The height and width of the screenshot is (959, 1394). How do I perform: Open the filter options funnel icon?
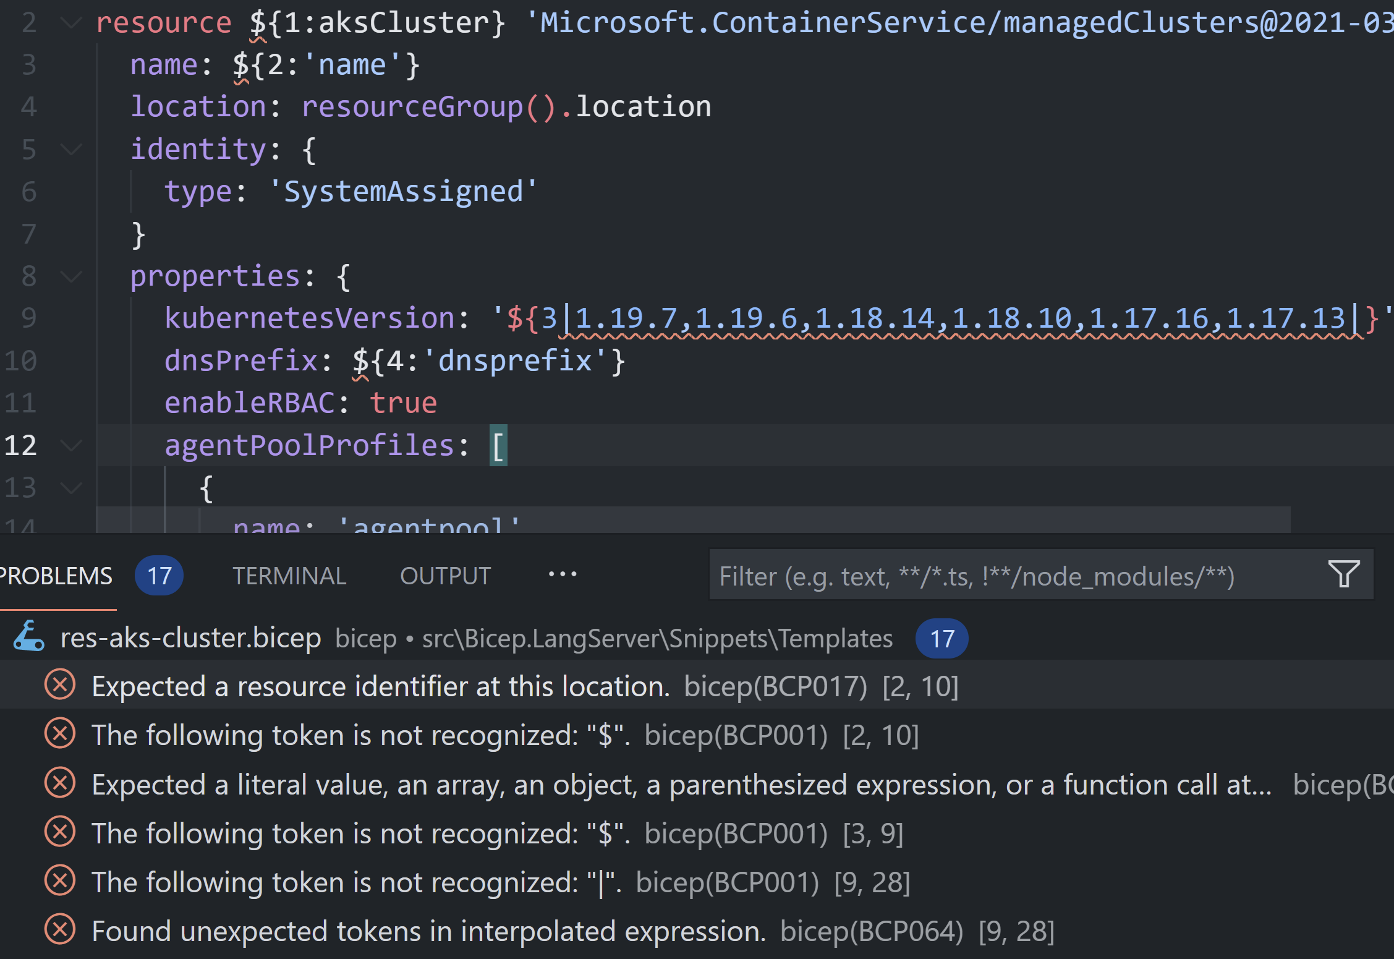1344,574
